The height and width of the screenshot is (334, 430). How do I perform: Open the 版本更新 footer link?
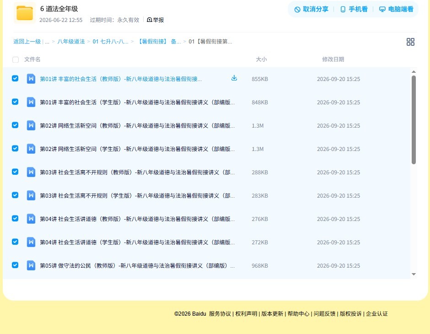(x=272, y=313)
